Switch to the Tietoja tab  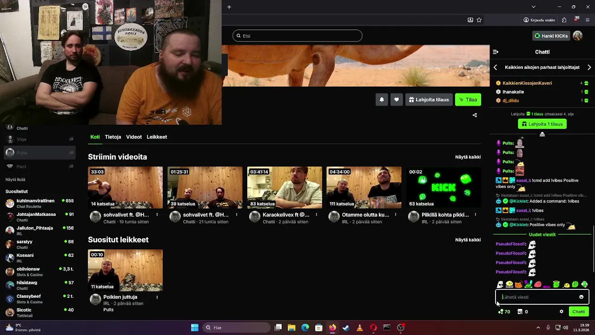point(113,137)
